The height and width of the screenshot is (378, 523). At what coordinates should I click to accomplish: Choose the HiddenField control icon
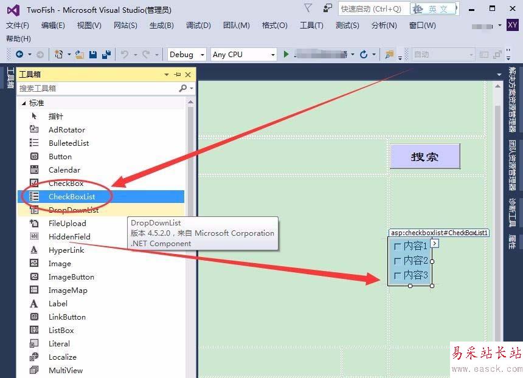tap(34, 236)
